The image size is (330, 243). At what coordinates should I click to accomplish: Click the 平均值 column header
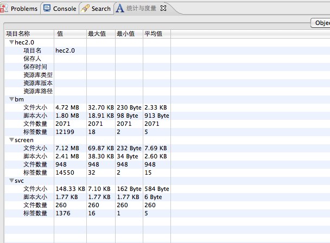click(153, 34)
